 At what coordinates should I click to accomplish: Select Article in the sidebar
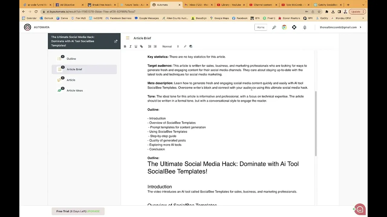point(84,80)
